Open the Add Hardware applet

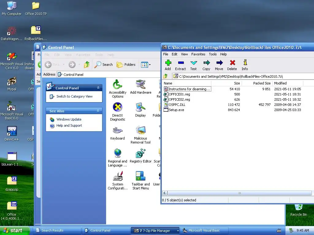(140, 87)
